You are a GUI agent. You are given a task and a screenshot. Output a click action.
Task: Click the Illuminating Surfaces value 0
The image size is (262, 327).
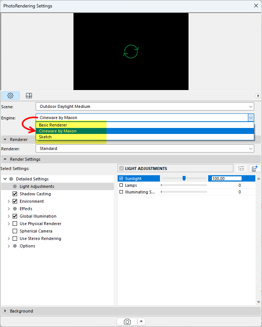(x=240, y=192)
